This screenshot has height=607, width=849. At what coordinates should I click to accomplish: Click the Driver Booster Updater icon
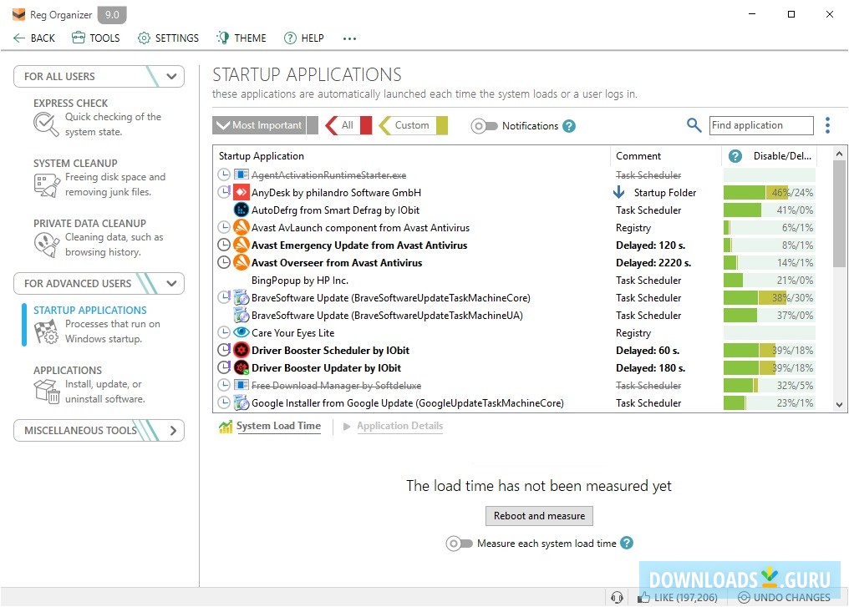coord(241,368)
